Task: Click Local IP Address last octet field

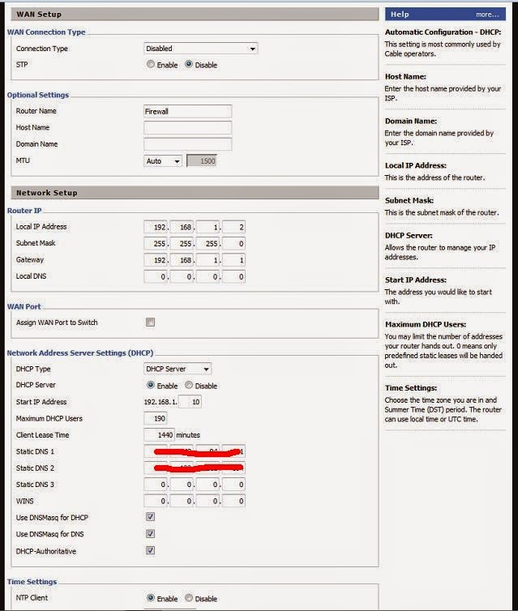Action: [233, 227]
